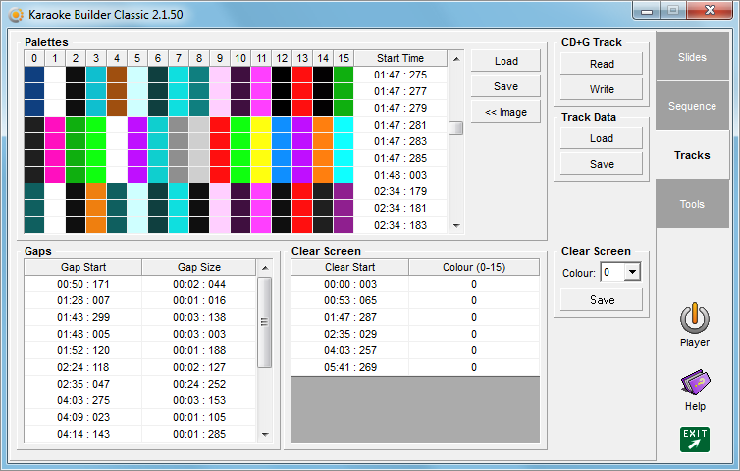Click palette column header 7
This screenshot has width=740, height=471.
179,58
